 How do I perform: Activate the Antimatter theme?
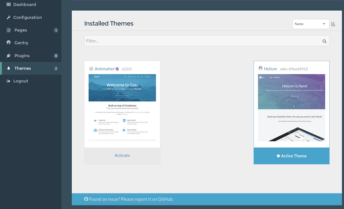coord(122,155)
